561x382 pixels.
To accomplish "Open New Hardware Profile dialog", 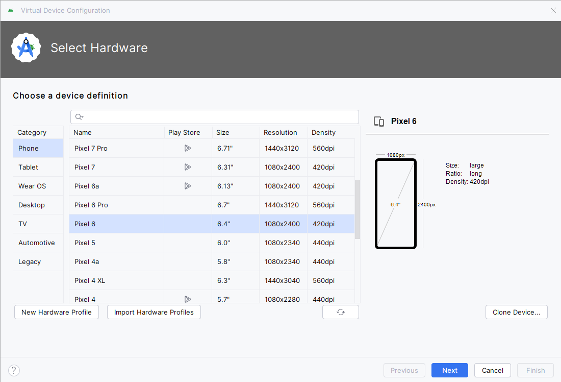I will coord(57,312).
